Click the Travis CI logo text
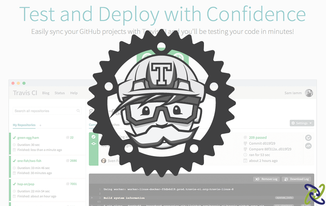326x206 pixels. [25, 93]
